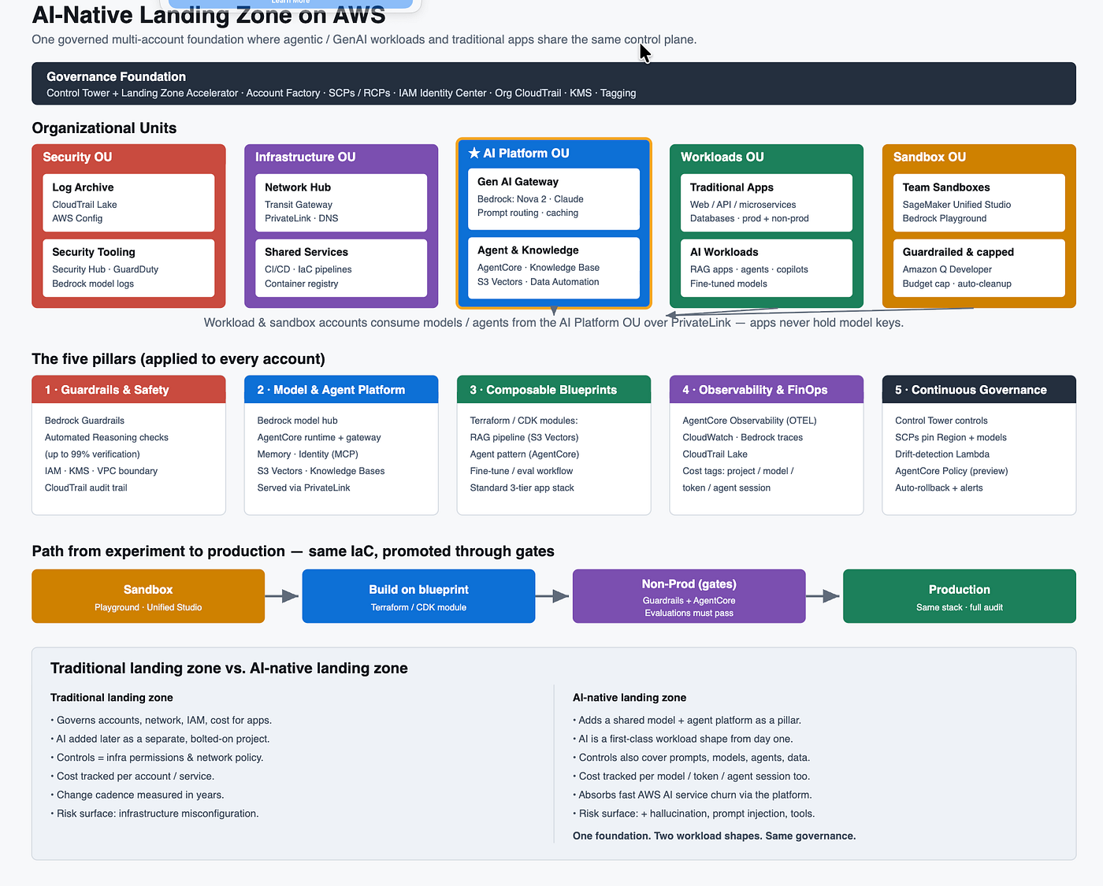Image resolution: width=1103 pixels, height=886 pixels.
Task: Click the Non-Prod (gates) stage box
Action: [689, 596]
